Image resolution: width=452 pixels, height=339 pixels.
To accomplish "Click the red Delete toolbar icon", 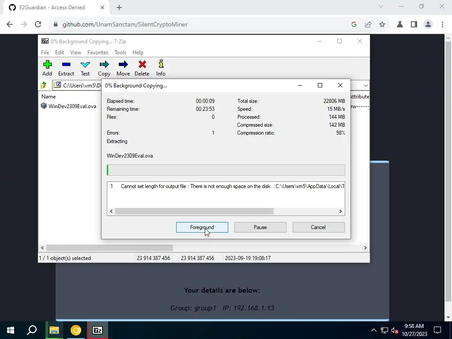I will click(x=142, y=68).
